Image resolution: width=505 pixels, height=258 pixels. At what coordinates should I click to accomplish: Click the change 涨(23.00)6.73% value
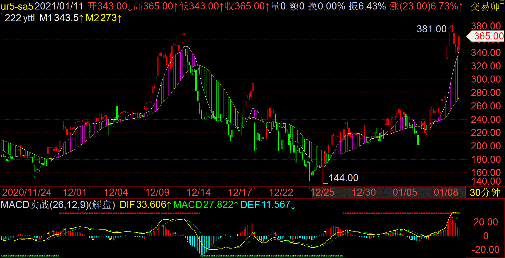click(426, 6)
